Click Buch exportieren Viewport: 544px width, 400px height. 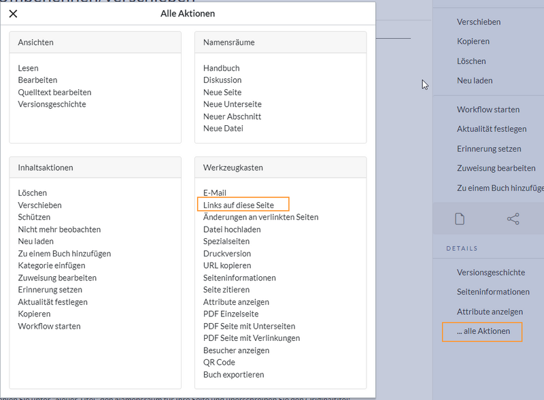coord(233,375)
